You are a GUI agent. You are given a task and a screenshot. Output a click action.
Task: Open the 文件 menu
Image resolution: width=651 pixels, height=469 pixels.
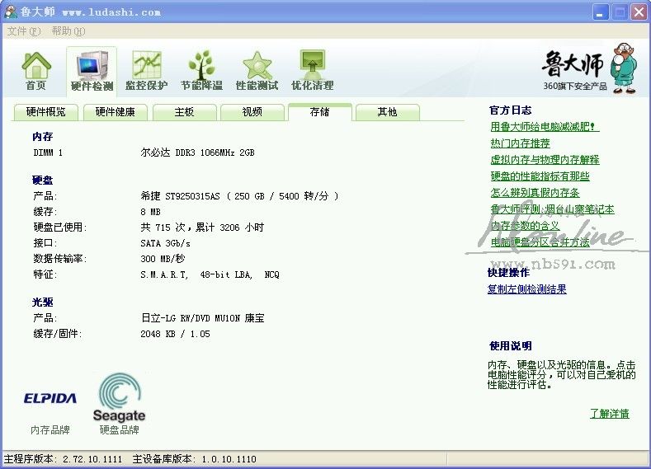coord(24,31)
